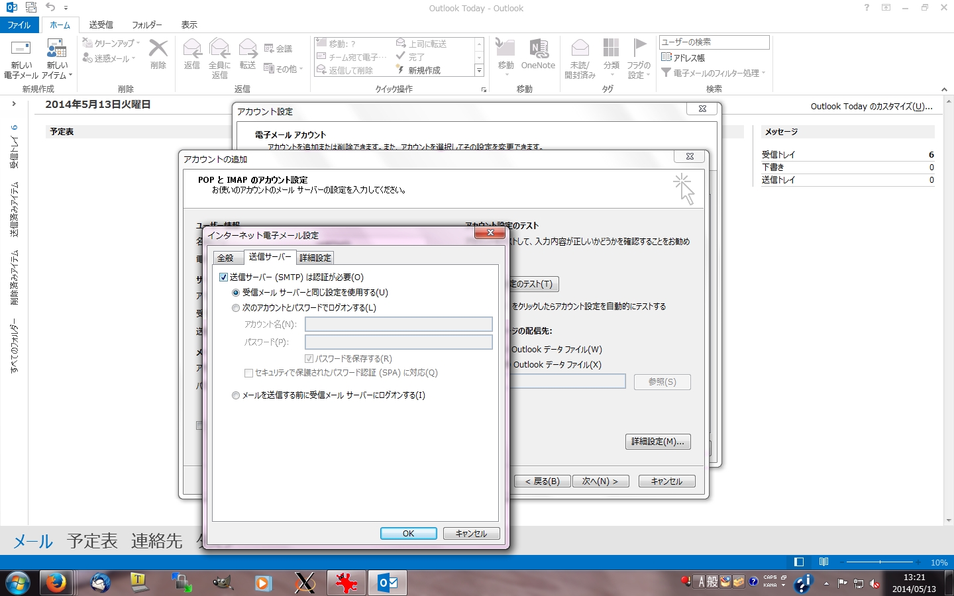Image resolution: width=954 pixels, height=596 pixels.
Task: Select log on to incoming server first radio
Action: [236, 395]
